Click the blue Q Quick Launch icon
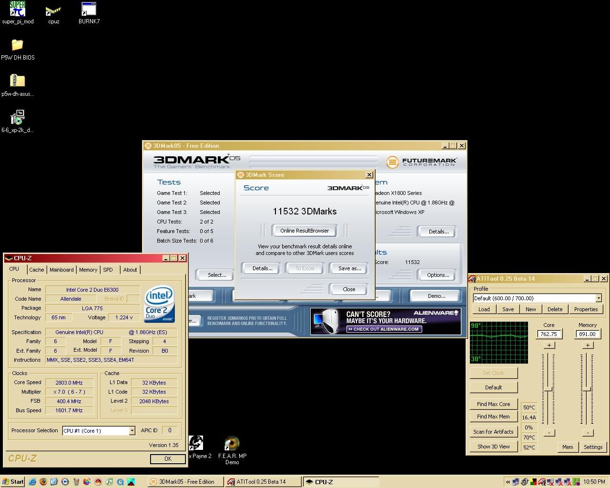610x488 pixels. pos(120,482)
